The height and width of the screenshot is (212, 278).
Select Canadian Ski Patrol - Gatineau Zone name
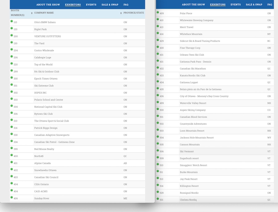tap(54, 142)
